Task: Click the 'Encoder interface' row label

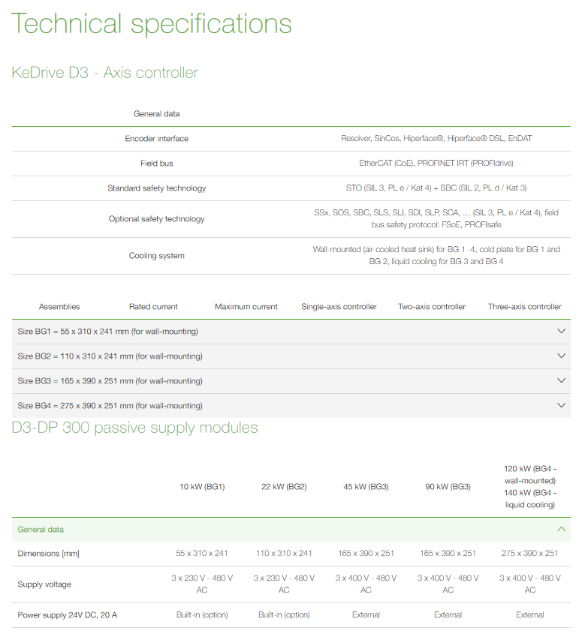Action: (x=157, y=139)
